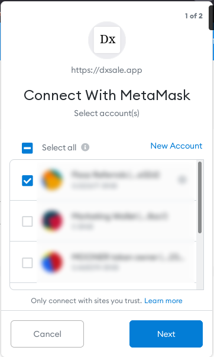
Task: Toggle the Select all checkbox
Action: (27, 148)
